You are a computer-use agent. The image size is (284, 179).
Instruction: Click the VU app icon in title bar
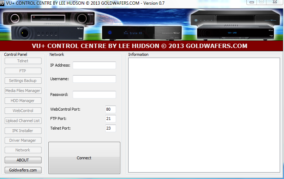click(2, 3)
